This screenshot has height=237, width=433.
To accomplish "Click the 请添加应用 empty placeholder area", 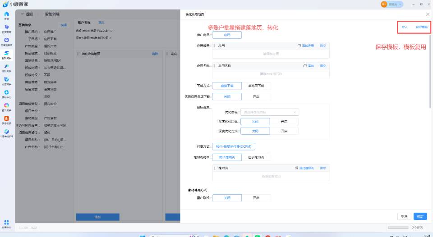I will tap(271, 54).
